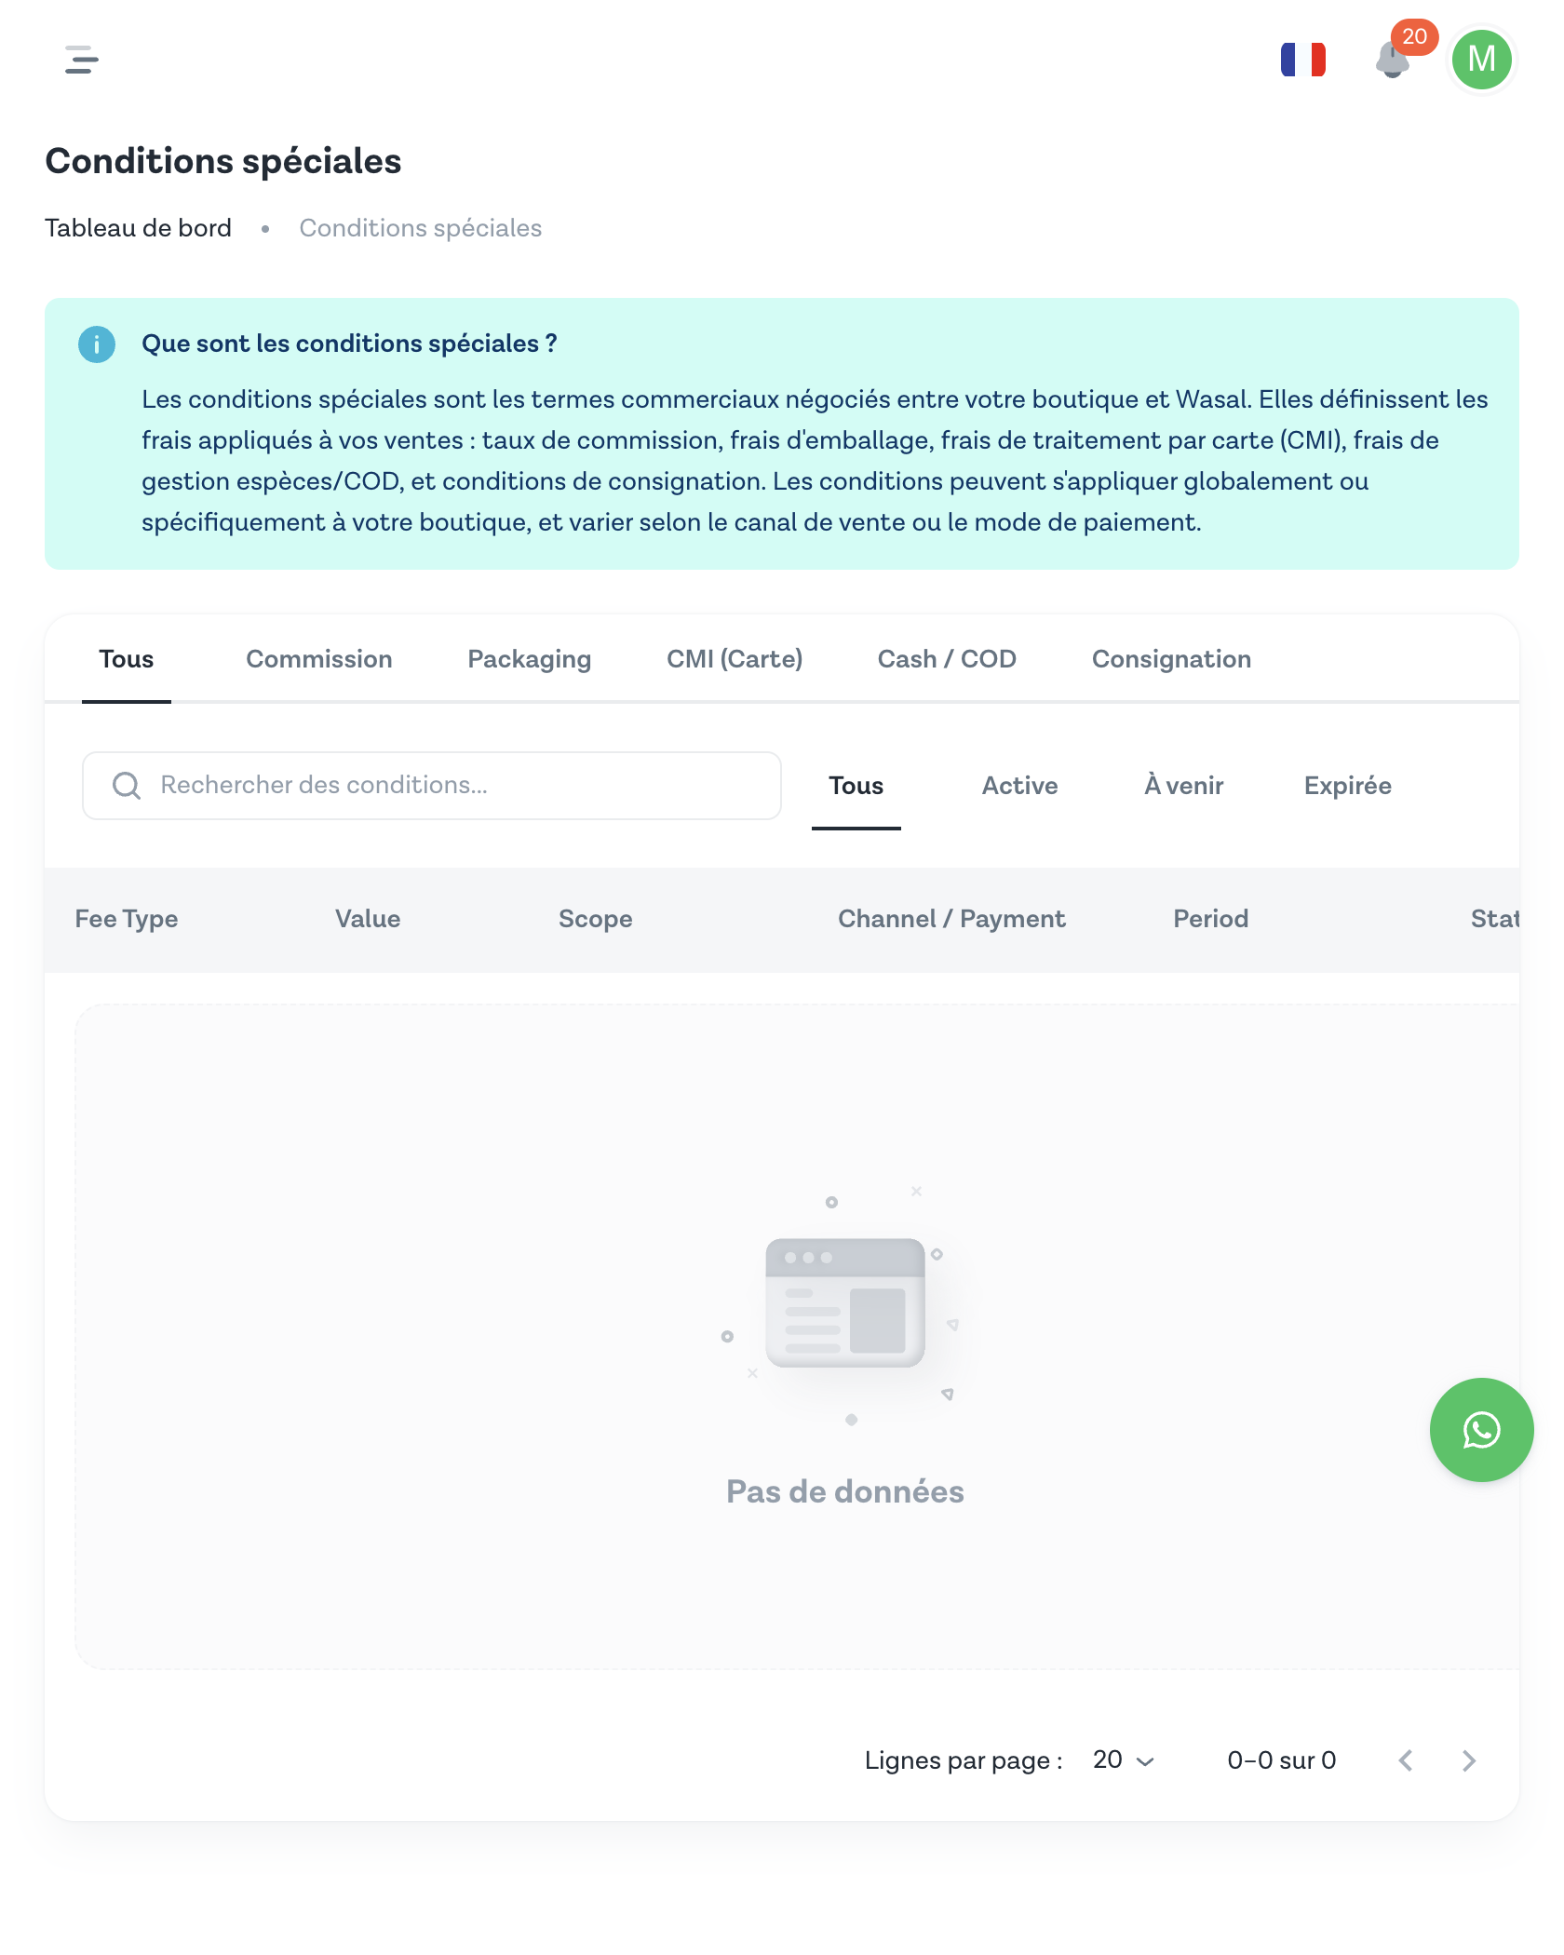Click the search magnifier icon
The image size is (1564, 1955).
coord(127,786)
